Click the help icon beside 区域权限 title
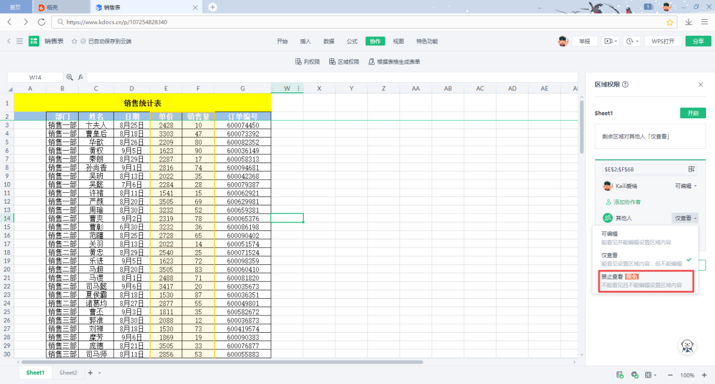The image size is (715, 384). [x=625, y=85]
